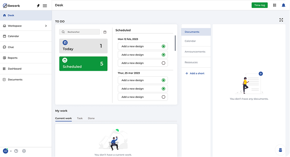This screenshot has height=157, width=290.
Task: Click the Mon 12 feb, 2023 date heading
Action: point(128,39)
